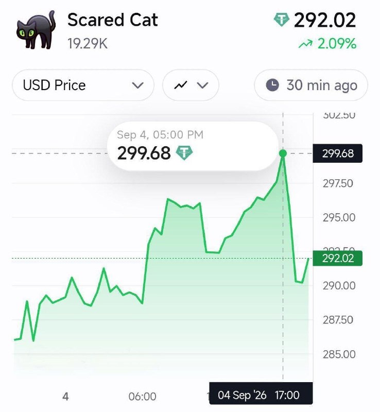Click the 30 min ago time button
Screen dimensions: 380x412
[311, 85]
